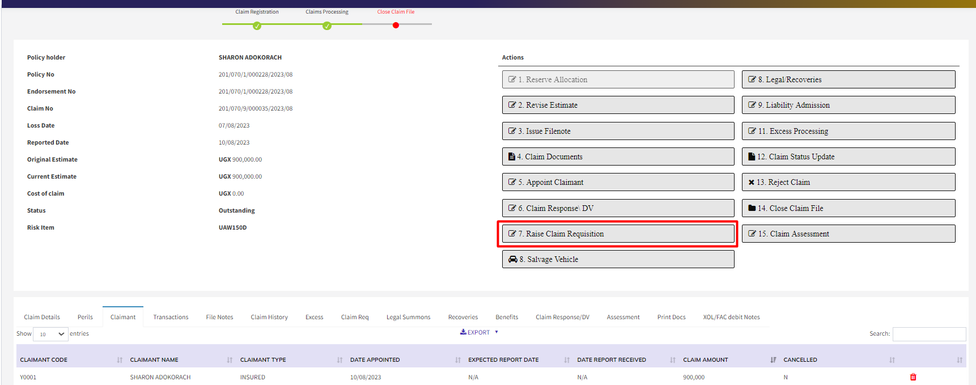976x385 pixels.
Task: Switch to the Transactions tab
Action: tap(171, 317)
